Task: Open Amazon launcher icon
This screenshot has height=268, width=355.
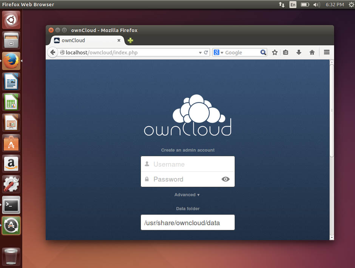Action: tap(11, 164)
